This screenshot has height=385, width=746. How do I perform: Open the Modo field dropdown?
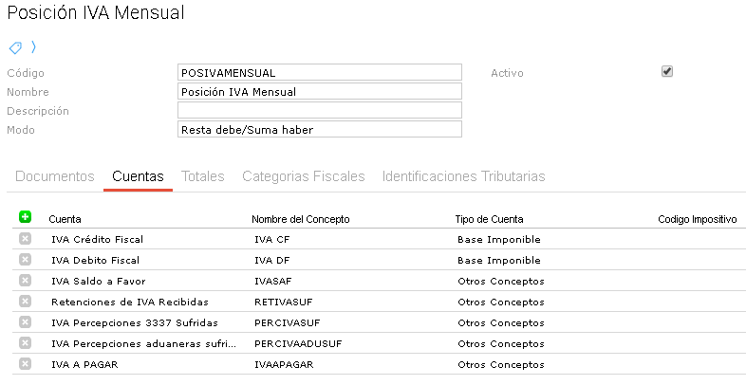pos(319,129)
